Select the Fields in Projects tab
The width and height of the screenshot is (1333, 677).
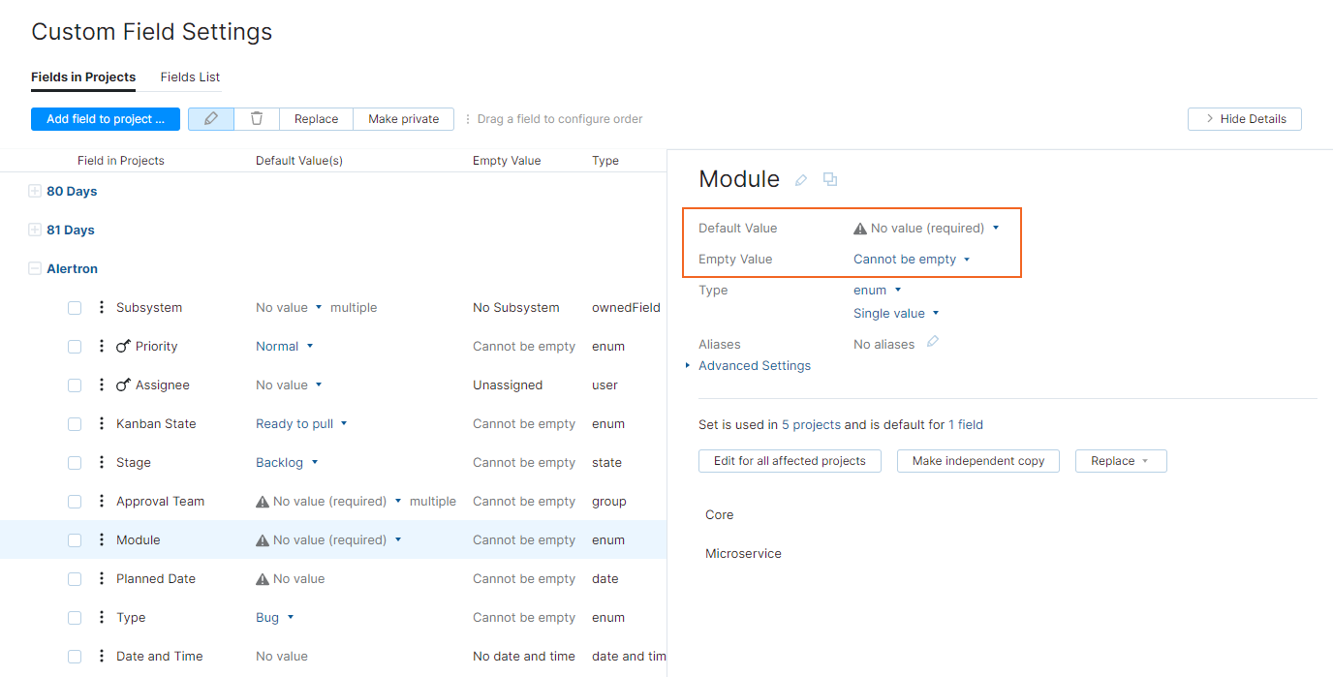click(x=83, y=77)
